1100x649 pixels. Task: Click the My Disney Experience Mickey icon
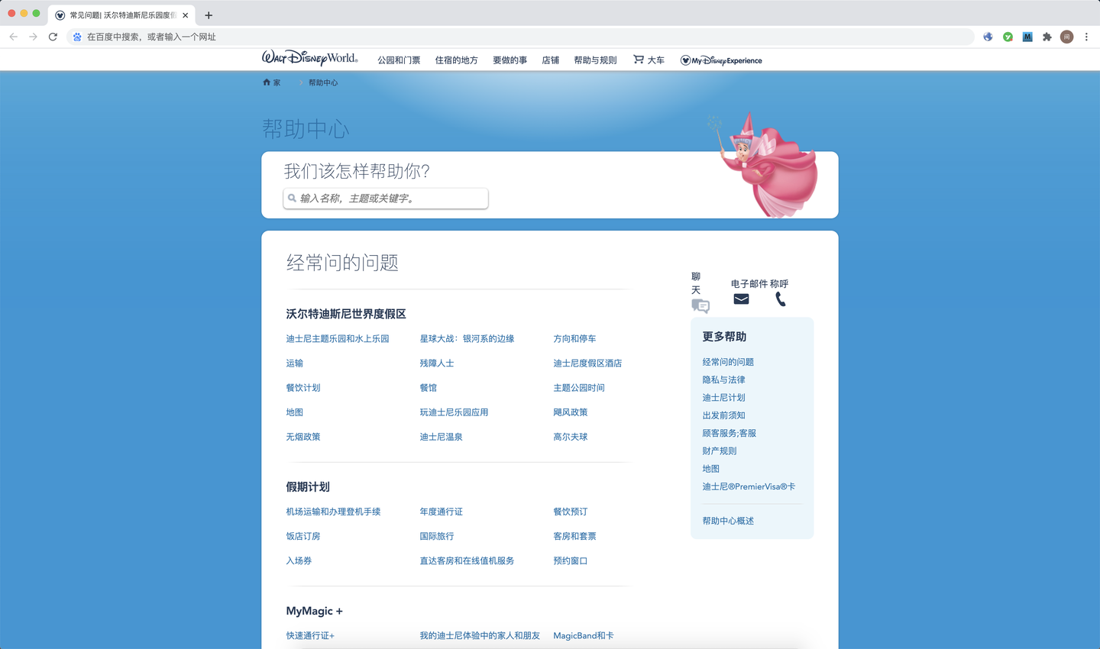[x=686, y=60]
